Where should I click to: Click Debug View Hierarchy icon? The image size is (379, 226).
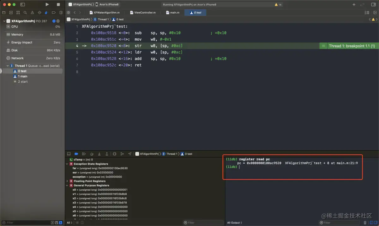click(x=115, y=154)
